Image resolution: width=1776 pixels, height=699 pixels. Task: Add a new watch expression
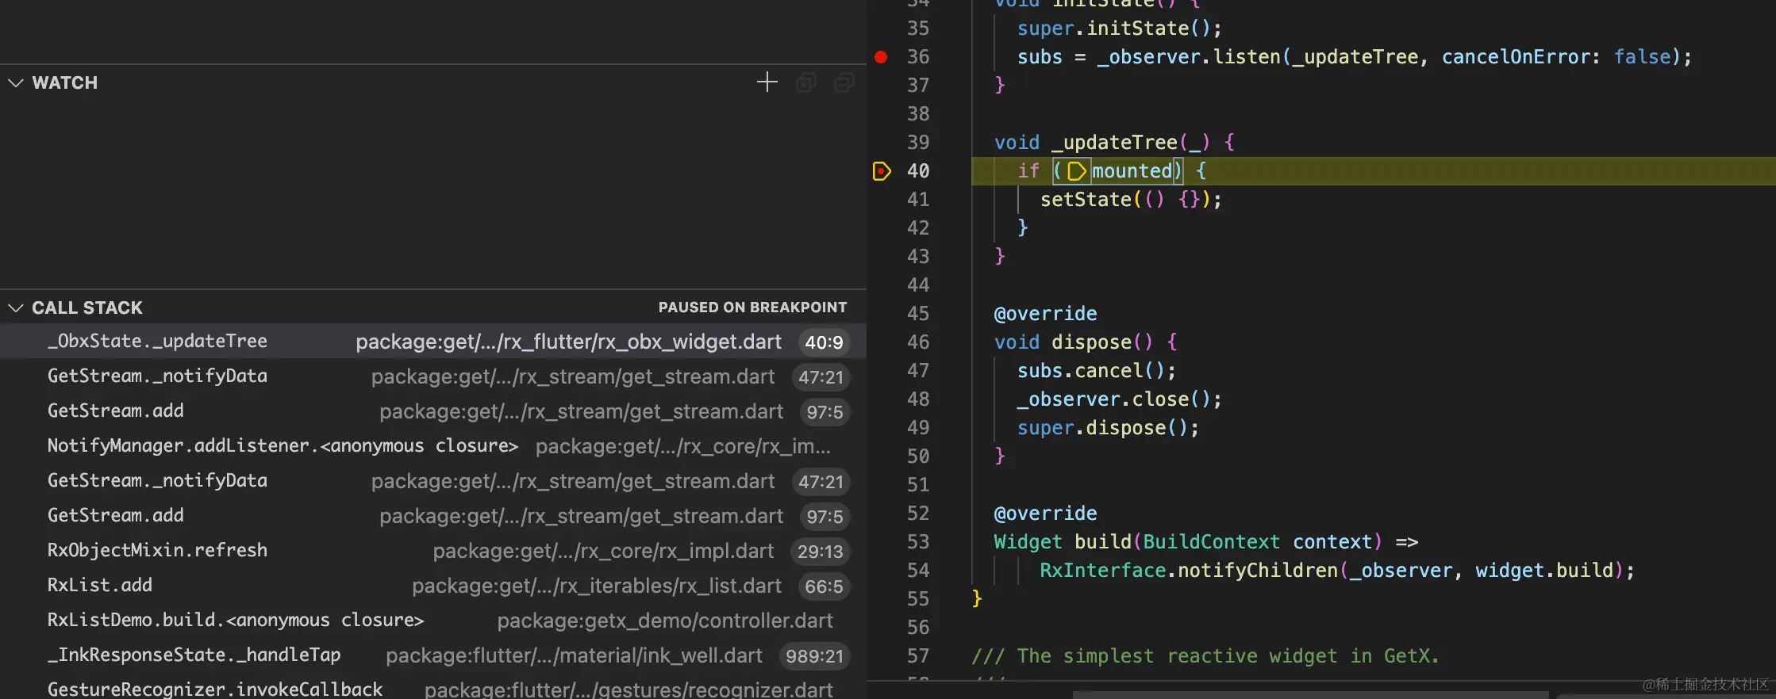(x=767, y=82)
